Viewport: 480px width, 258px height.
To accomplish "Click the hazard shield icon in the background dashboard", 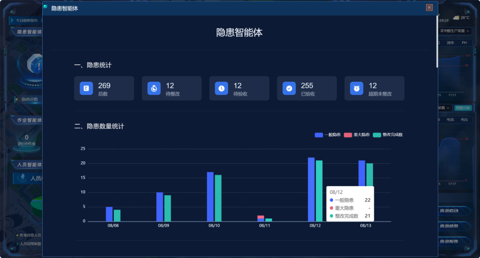I will (35, 65).
